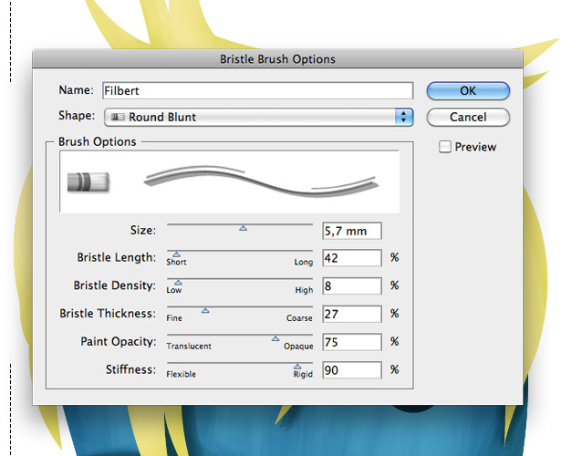Click the Stiffness value field 90
The image size is (561, 456).
coord(352,369)
